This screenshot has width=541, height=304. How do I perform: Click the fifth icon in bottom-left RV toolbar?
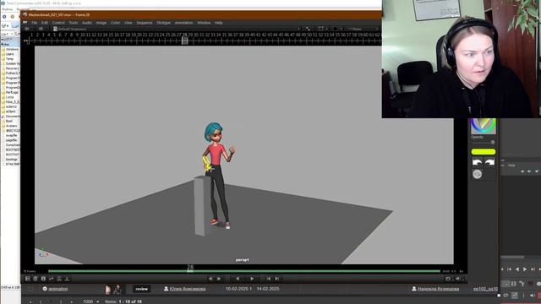pyautogui.click(x=59, y=279)
